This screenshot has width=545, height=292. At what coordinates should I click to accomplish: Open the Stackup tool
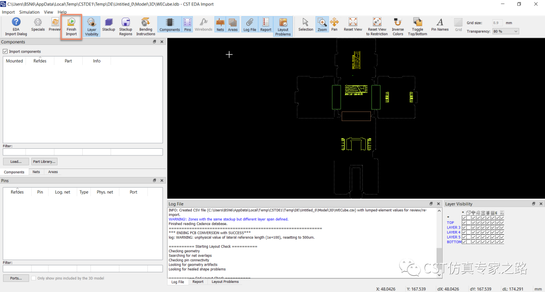[x=108, y=25]
